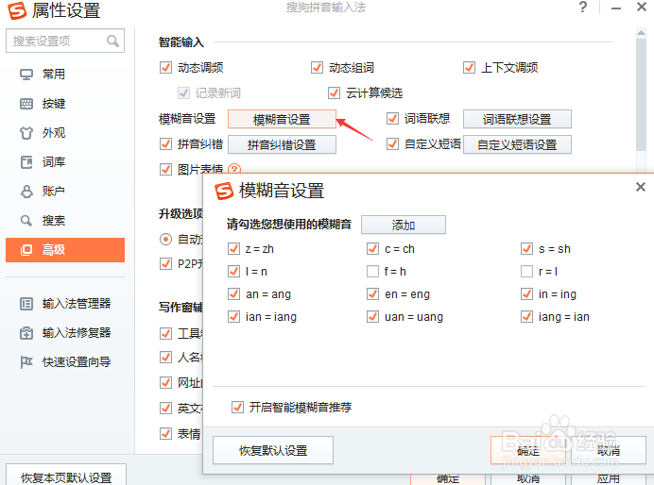Click the 模糊音设置 button
654x485 pixels.
point(282,120)
